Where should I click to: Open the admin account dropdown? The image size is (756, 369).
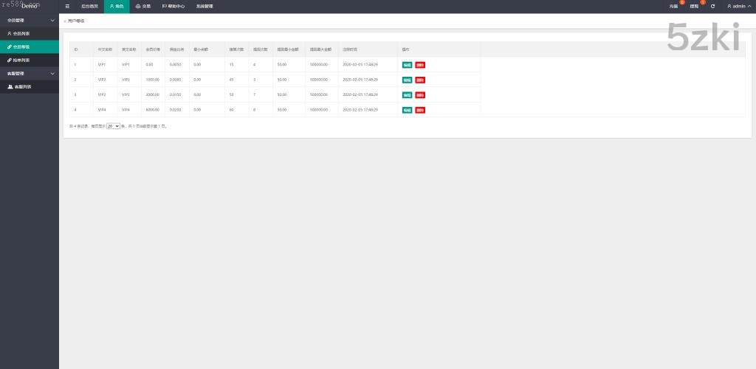(x=740, y=6)
